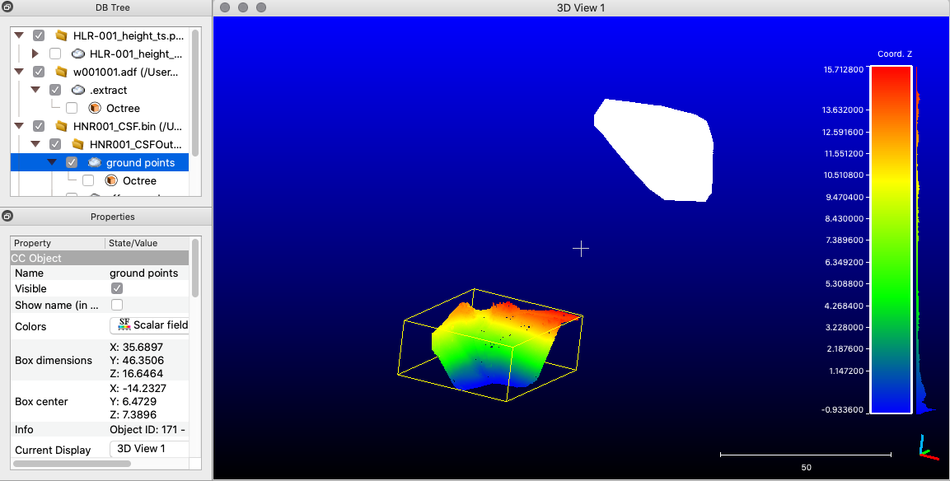
Task: Collapse the HNR001_CSF.bin tree branch
Action: (x=18, y=126)
